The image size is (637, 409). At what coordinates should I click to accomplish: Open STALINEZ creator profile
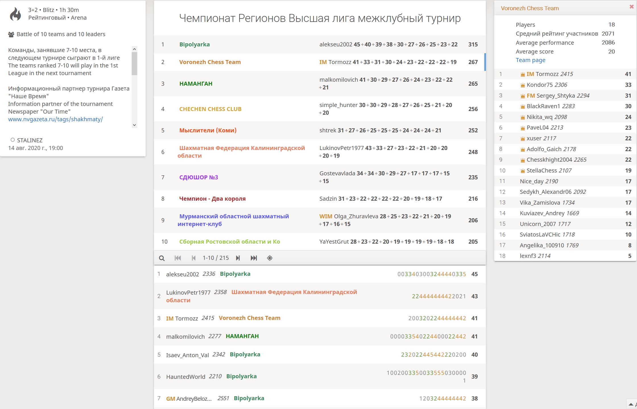[30, 140]
